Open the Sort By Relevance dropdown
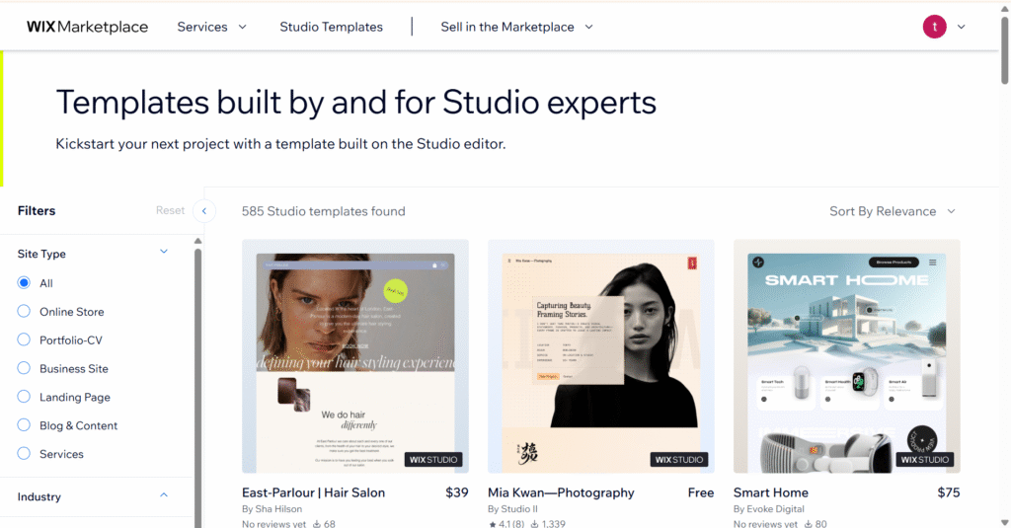Viewport: 1011px width, 528px height. [x=893, y=211]
